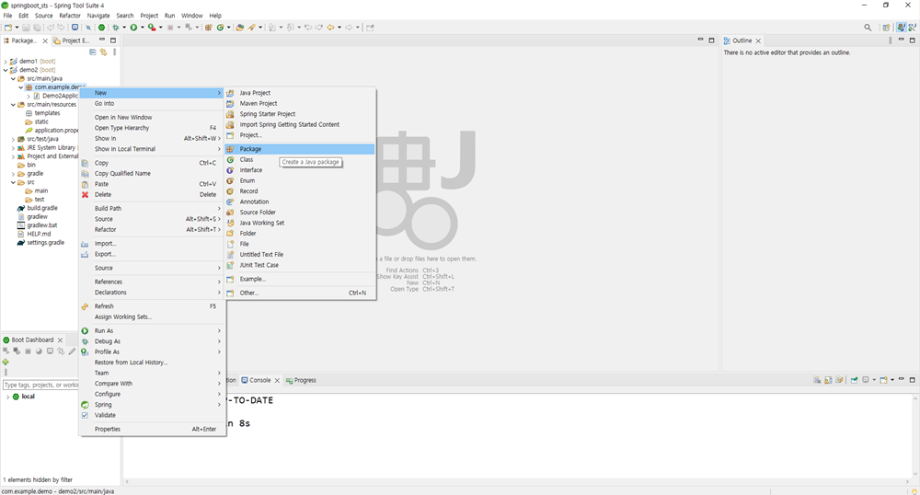Click the toolbar Search magnifier icon
This screenshot has height=495, width=920.
click(x=868, y=27)
